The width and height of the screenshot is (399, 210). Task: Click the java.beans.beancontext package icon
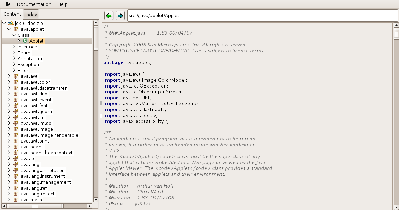(16, 153)
